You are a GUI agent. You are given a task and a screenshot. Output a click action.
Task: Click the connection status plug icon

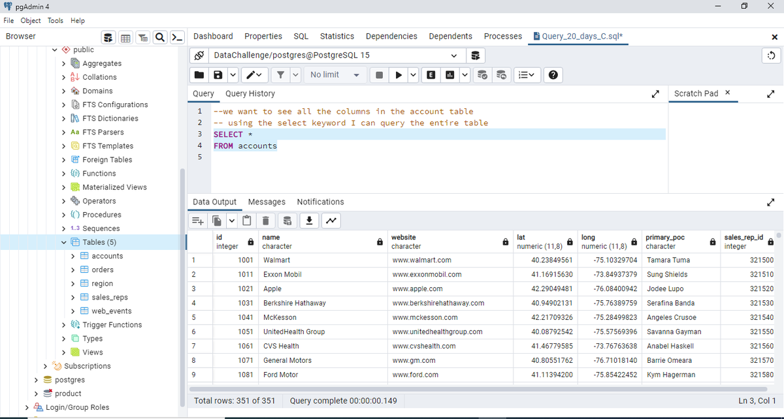coord(199,55)
